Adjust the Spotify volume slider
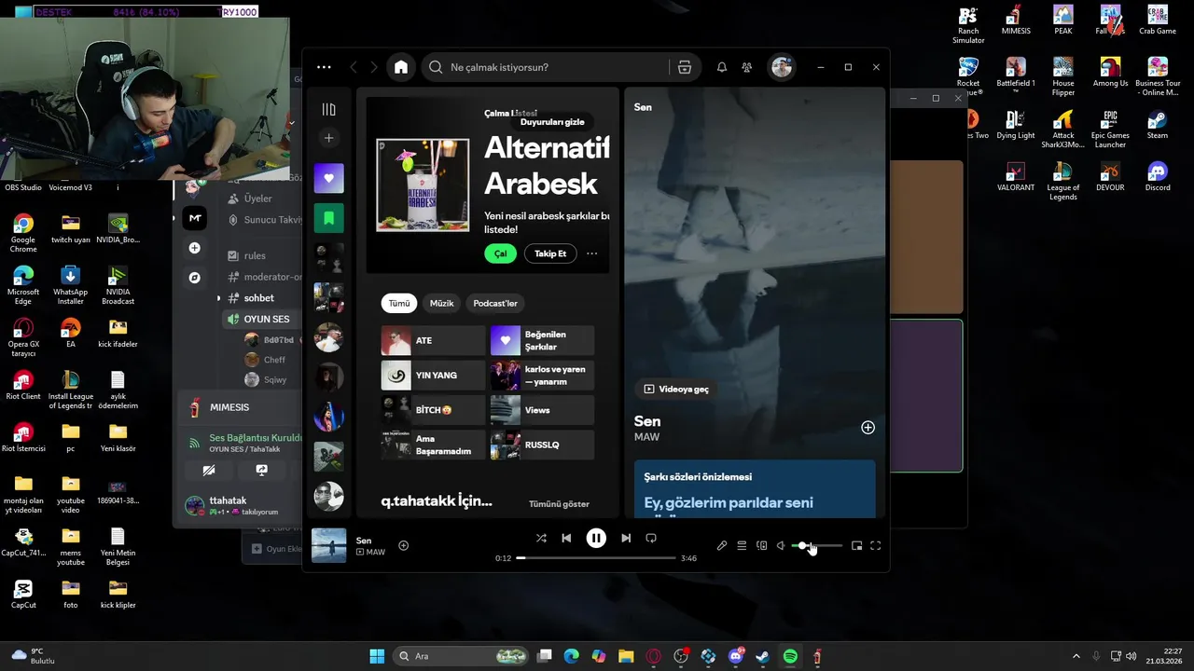Image resolution: width=1194 pixels, height=671 pixels. tap(817, 545)
